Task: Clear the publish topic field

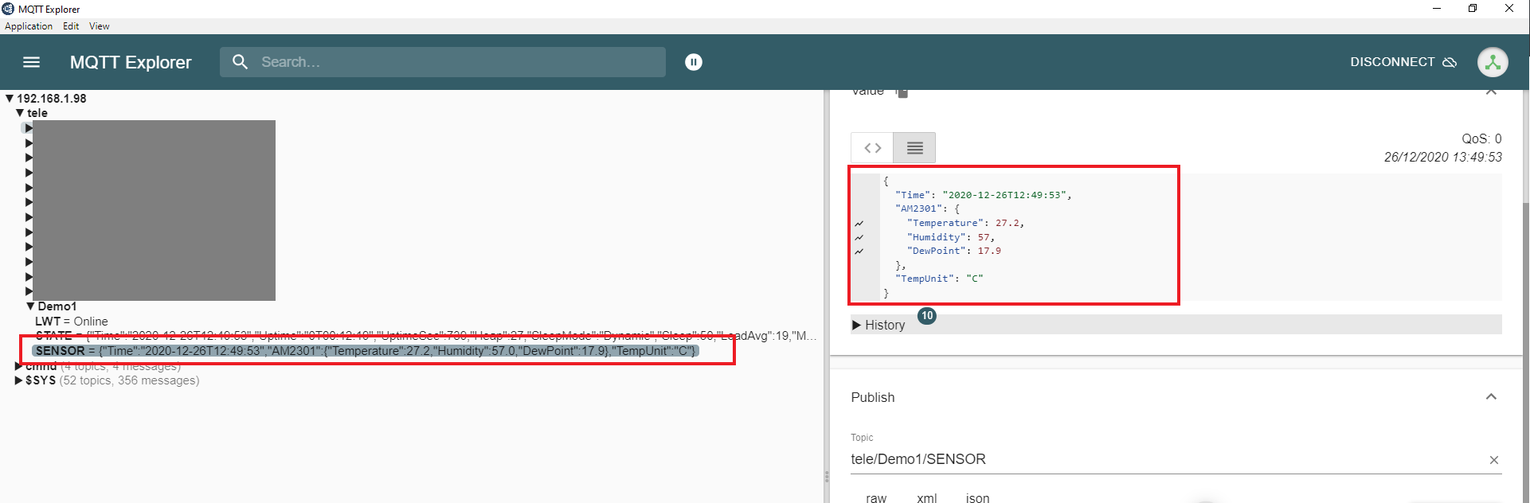Action: (1494, 460)
